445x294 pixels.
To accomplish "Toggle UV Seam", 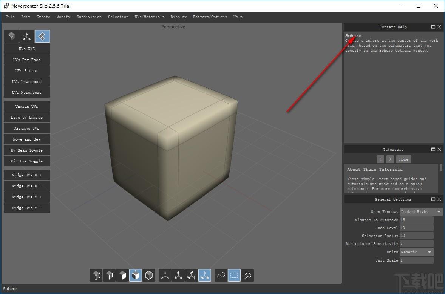I will [27, 150].
